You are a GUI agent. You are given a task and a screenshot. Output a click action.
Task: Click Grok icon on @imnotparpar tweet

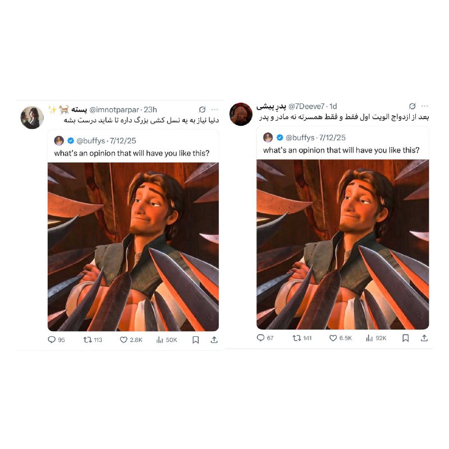[202, 109]
